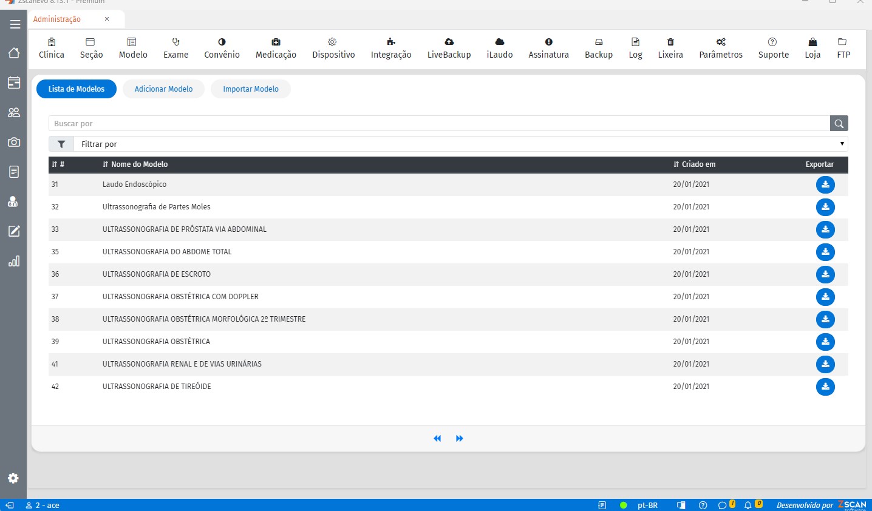Open the edit pencil icon in sidebar
The height and width of the screenshot is (511, 872).
(14, 231)
